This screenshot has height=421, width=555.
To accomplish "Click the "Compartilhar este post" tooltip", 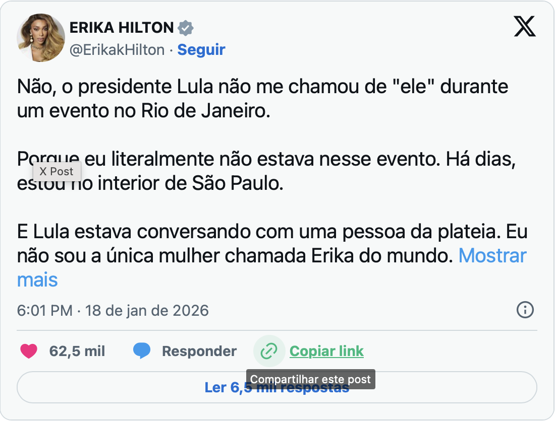I will pos(311,379).
